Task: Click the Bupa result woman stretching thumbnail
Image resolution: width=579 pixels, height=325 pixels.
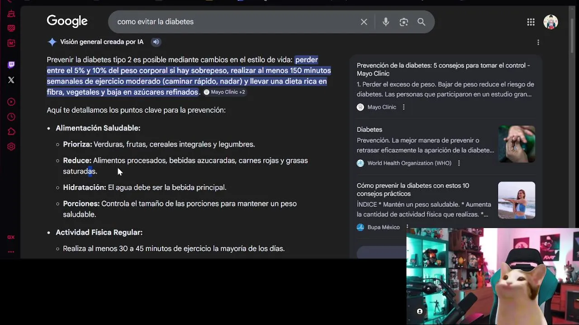Action: tap(517, 200)
